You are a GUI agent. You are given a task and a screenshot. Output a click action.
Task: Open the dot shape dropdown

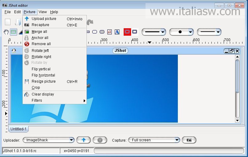(x=182, y=32)
